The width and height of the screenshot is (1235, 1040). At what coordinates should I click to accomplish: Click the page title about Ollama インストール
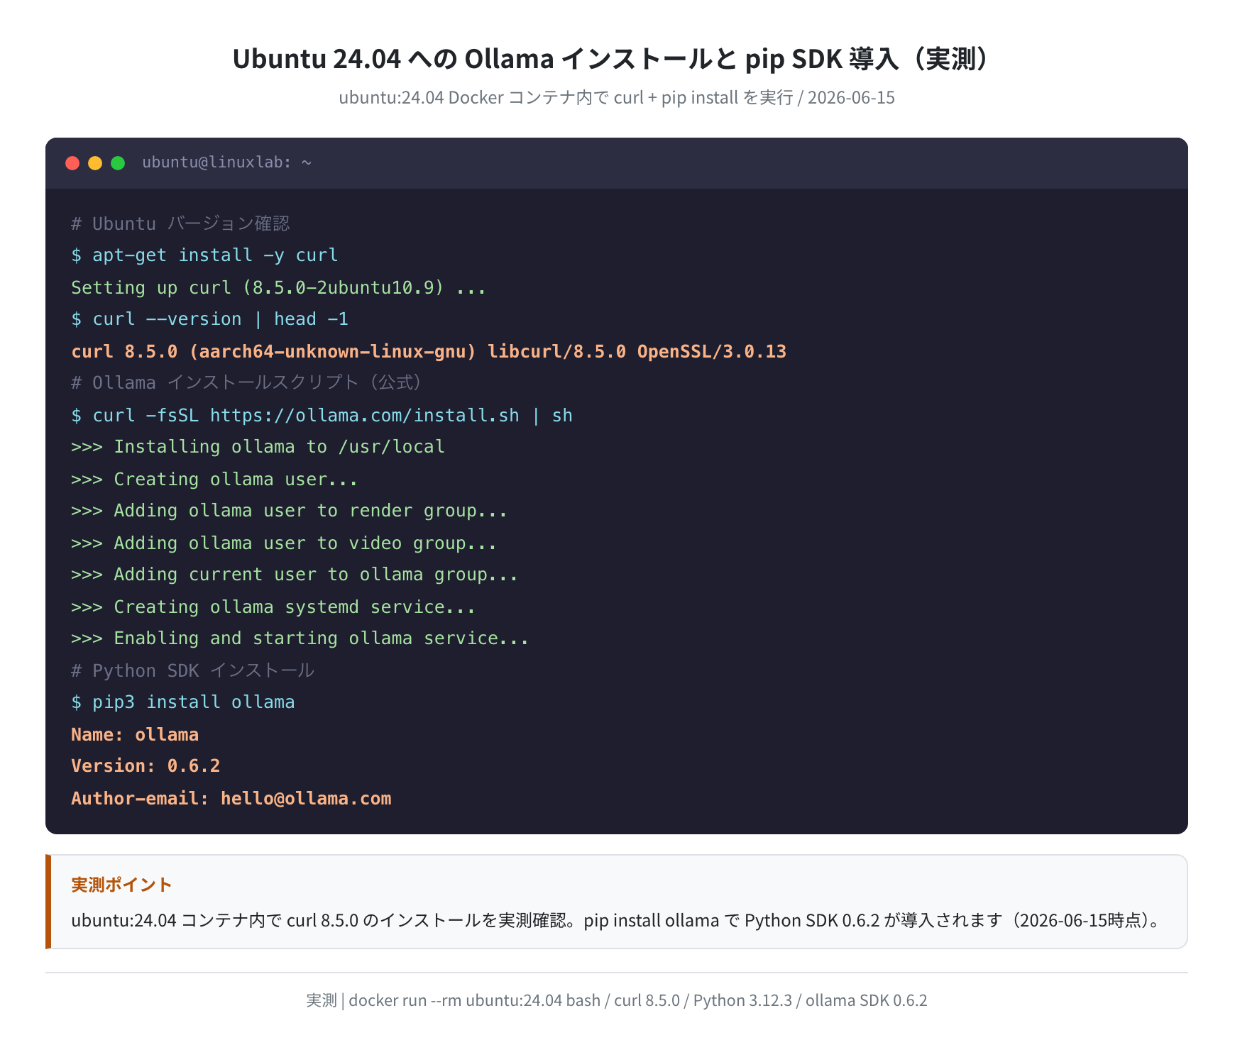tap(617, 58)
